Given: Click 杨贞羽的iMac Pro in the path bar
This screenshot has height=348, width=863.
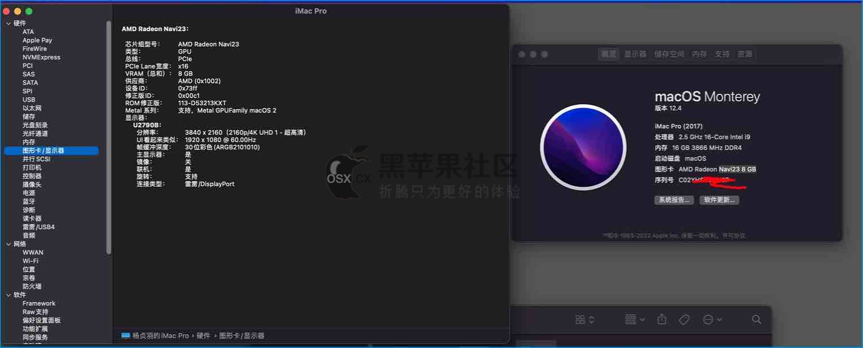Looking at the screenshot, I should pyautogui.click(x=161, y=336).
